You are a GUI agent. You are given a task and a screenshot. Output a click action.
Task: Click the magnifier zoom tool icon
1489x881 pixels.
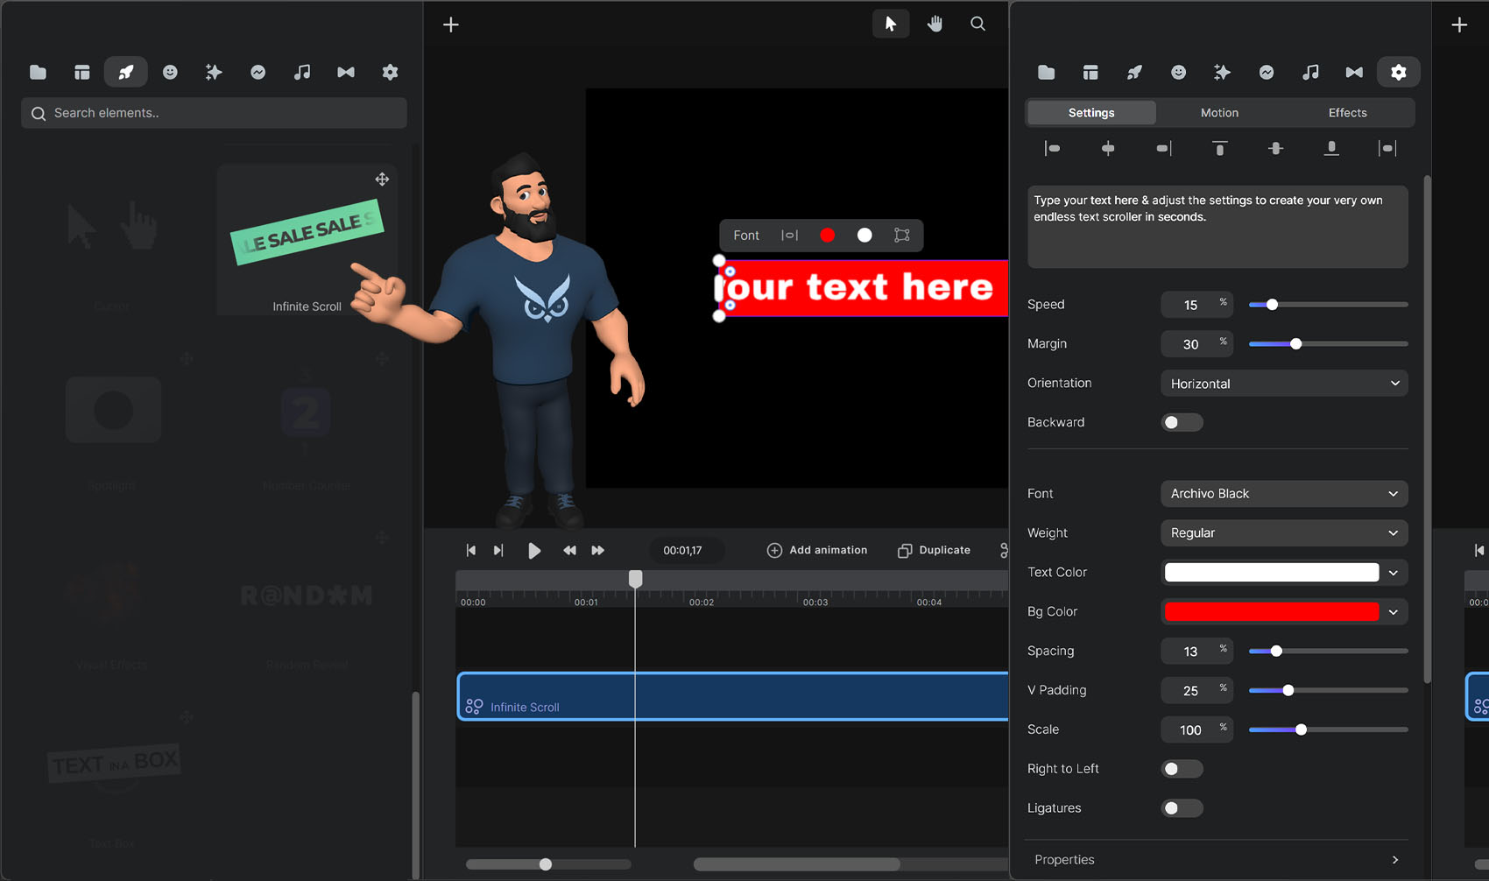(977, 25)
